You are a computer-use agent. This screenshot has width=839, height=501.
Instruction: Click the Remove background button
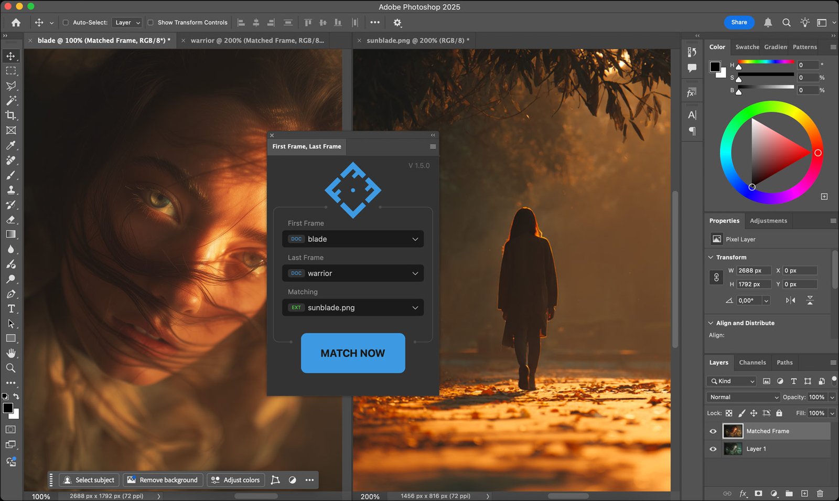(163, 480)
